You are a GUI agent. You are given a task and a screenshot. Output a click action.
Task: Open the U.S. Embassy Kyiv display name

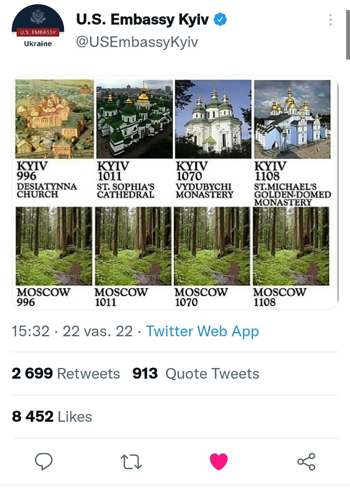click(142, 19)
